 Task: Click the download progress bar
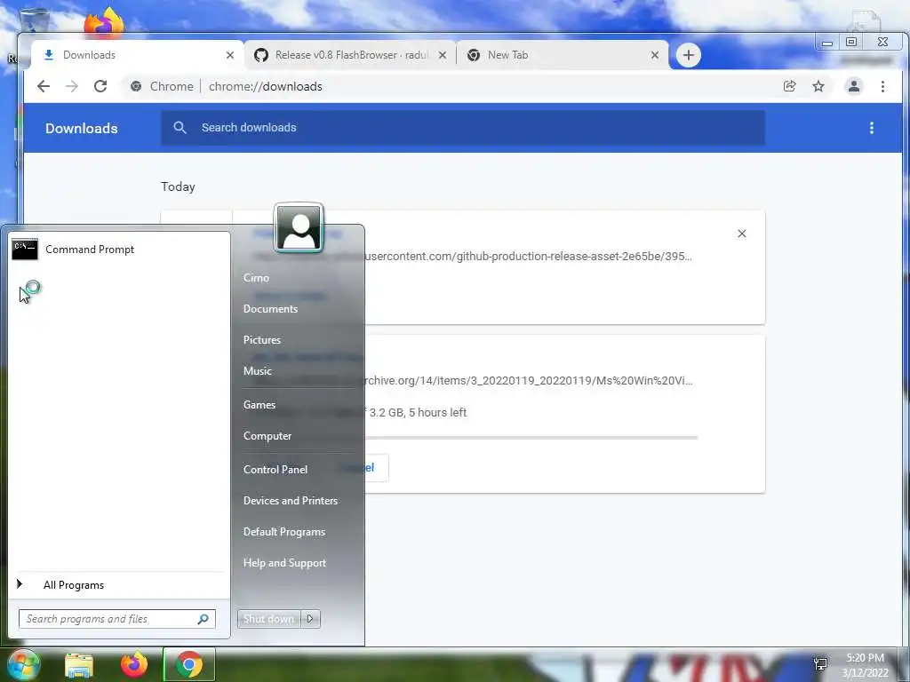point(531,438)
